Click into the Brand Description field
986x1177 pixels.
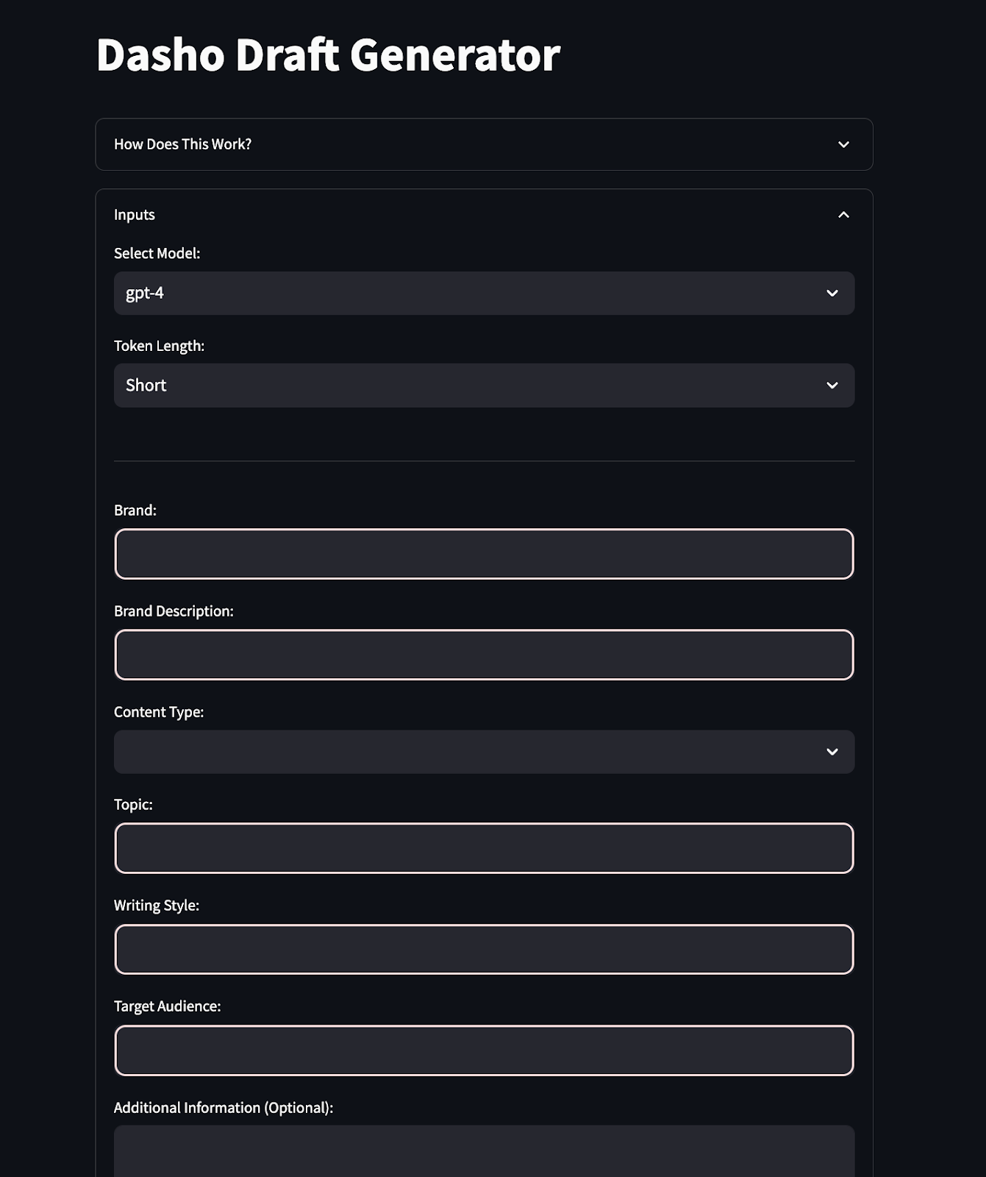pyautogui.click(x=484, y=655)
